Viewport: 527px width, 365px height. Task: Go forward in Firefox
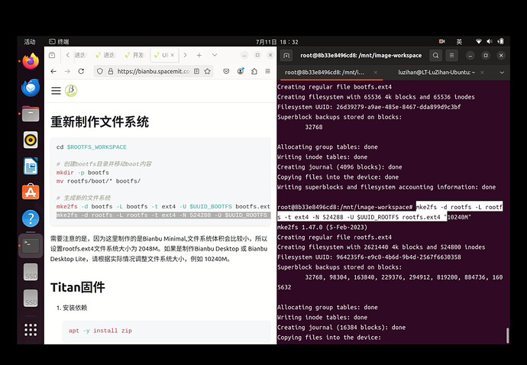[x=67, y=71]
